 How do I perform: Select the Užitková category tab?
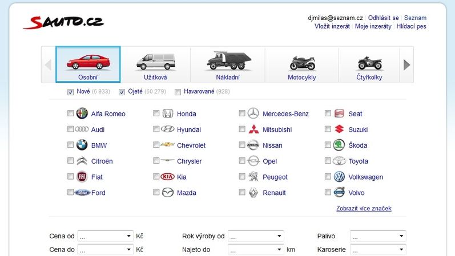[x=155, y=64]
